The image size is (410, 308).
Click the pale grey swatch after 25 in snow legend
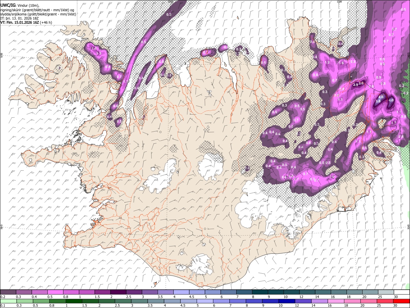[386, 292]
